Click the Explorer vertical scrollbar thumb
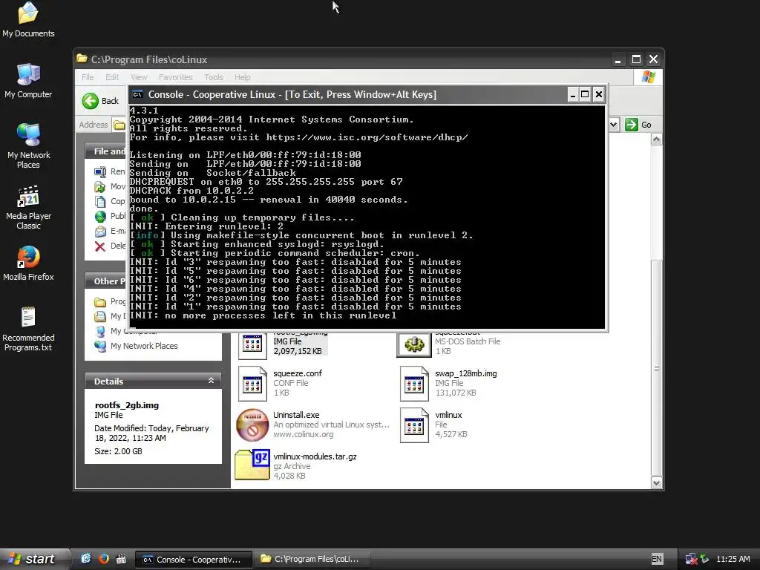 tap(656, 368)
